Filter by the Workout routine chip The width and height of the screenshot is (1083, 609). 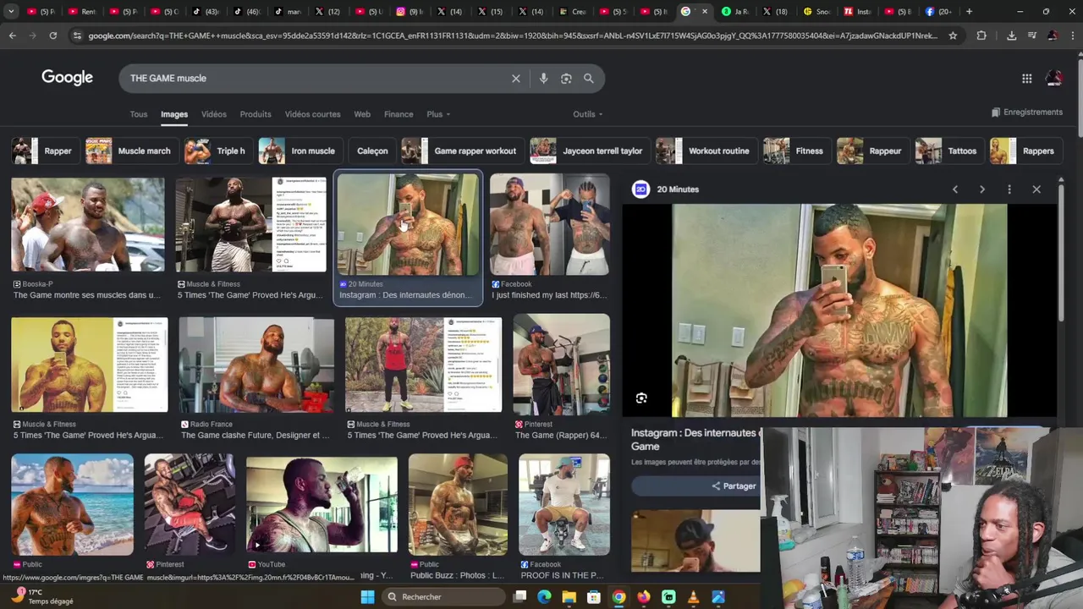coord(705,151)
